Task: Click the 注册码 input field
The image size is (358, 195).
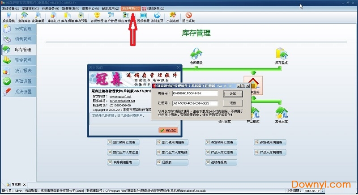Action: pos(195,103)
